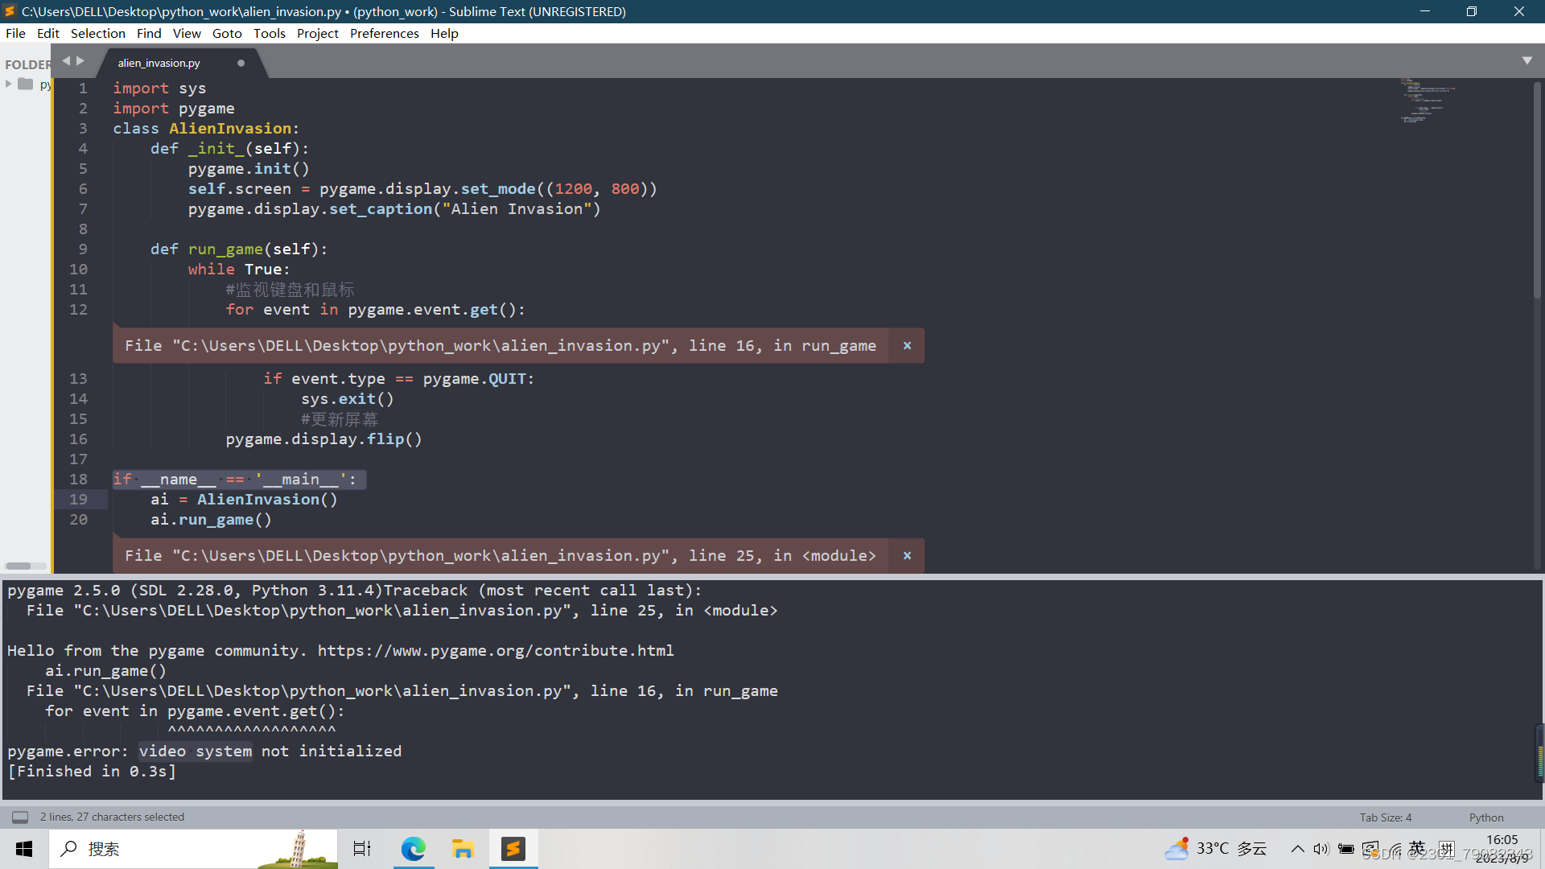The width and height of the screenshot is (1545, 869).
Task: Open File Explorer from the taskbar
Action: (463, 848)
